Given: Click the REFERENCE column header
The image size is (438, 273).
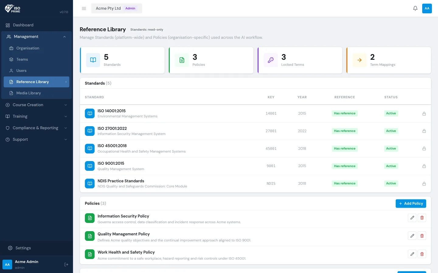Looking at the screenshot, I should (x=345, y=97).
